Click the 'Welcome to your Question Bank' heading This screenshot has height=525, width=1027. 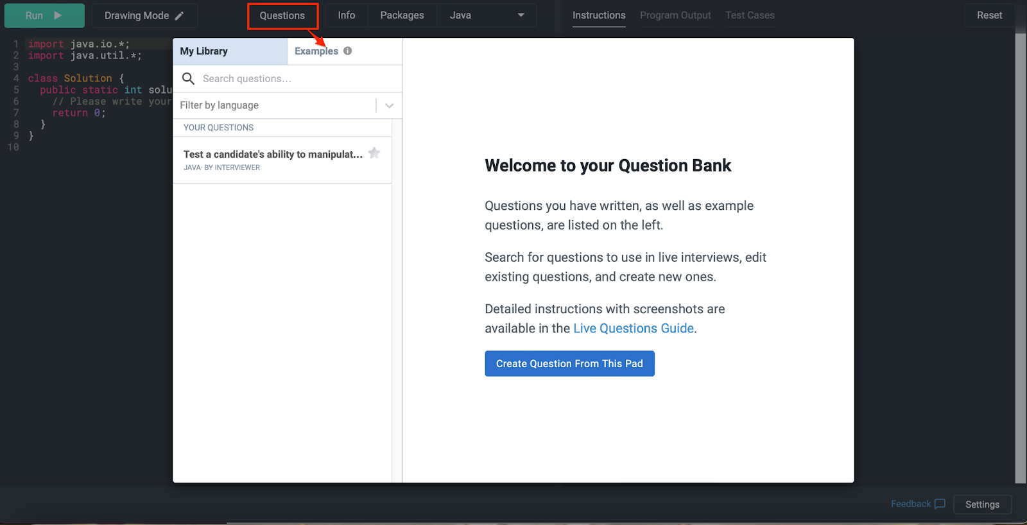point(608,166)
